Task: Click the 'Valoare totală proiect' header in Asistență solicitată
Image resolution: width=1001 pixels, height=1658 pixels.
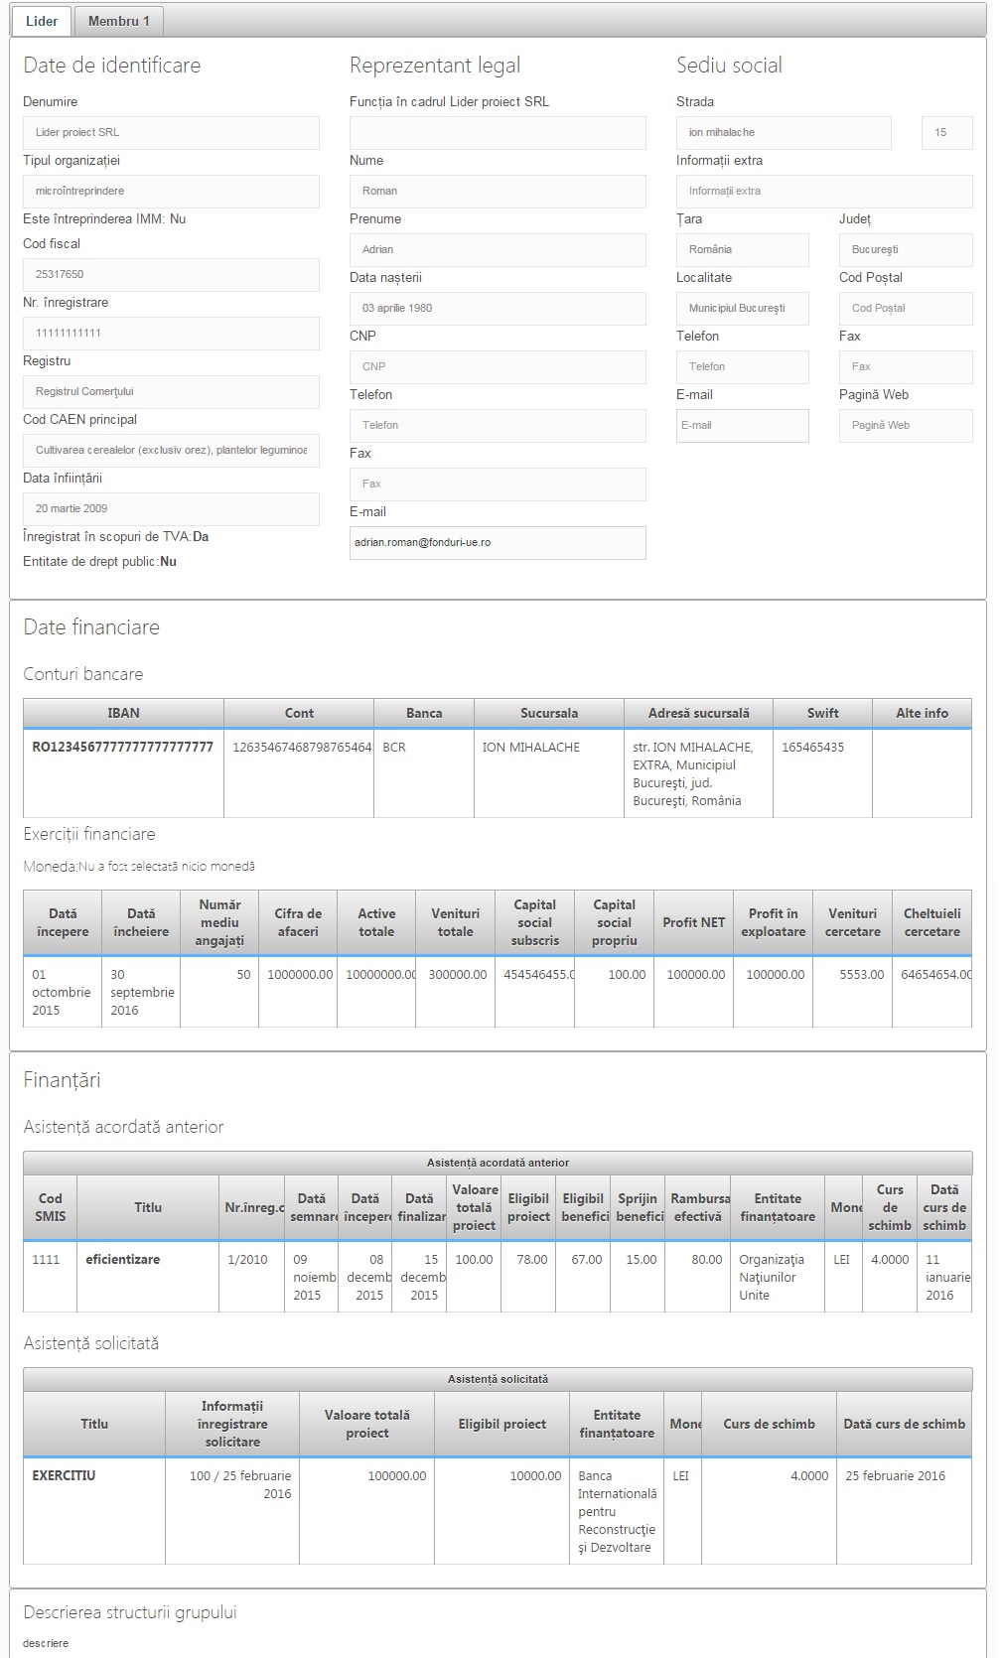Action: point(367,1424)
